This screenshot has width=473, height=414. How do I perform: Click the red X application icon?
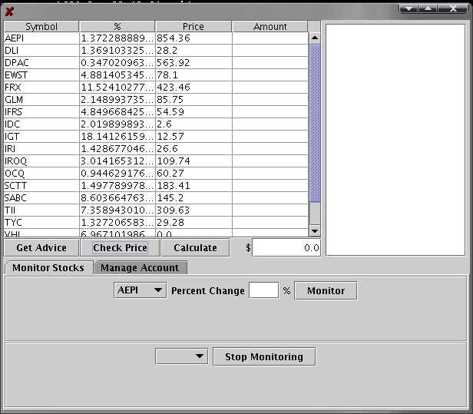9,12
